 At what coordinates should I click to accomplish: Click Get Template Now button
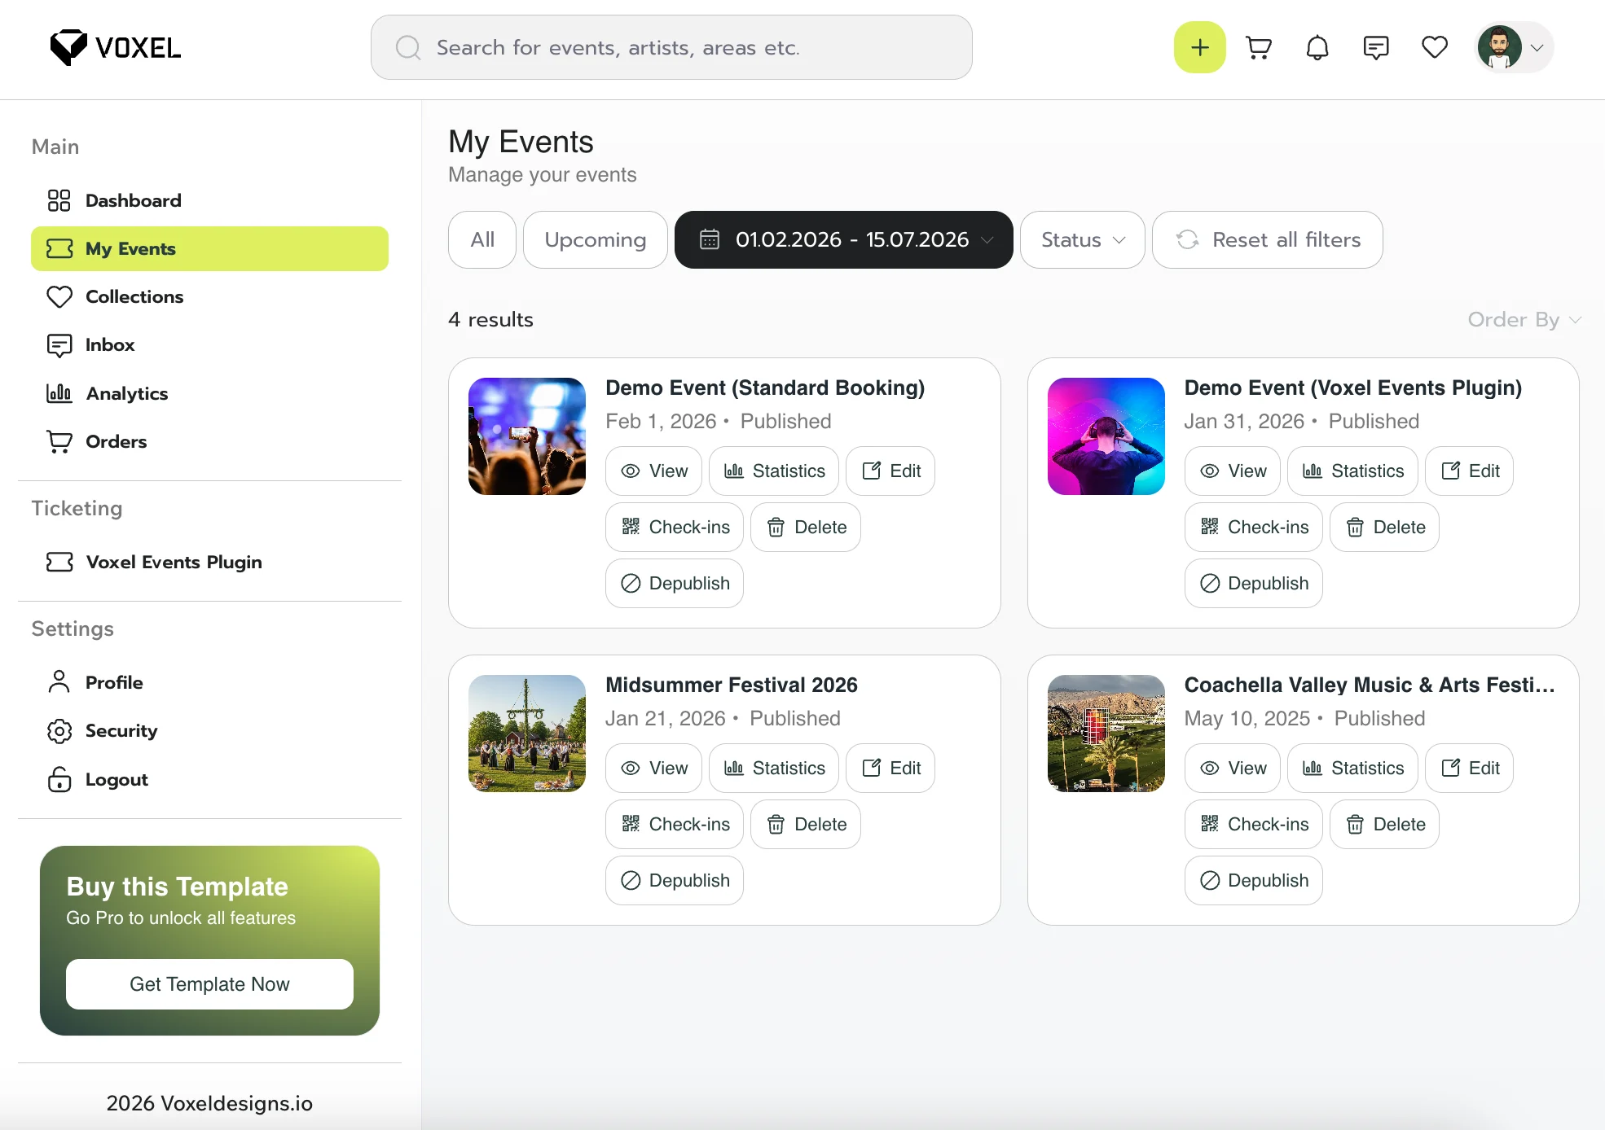[209, 983]
